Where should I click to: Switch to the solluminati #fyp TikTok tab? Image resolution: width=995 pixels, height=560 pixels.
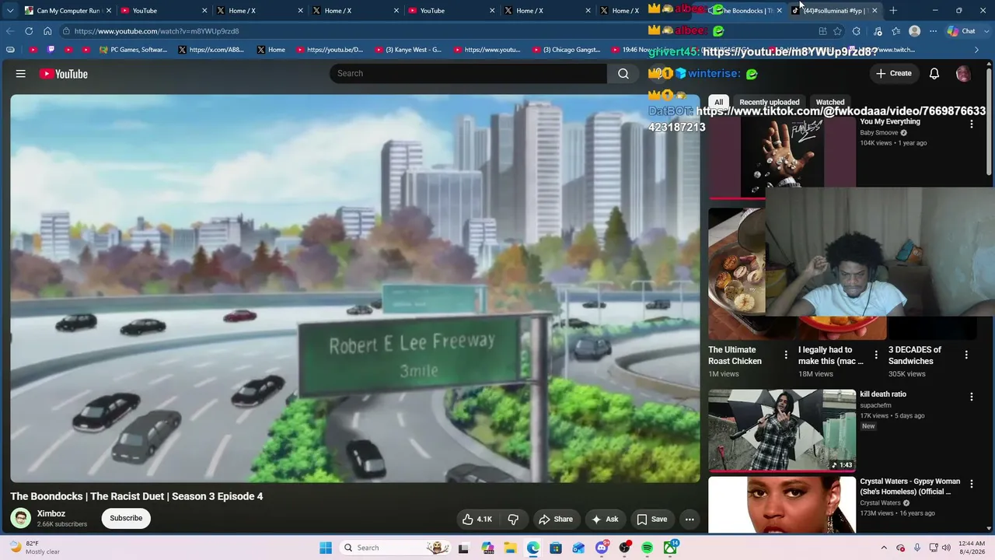pos(835,11)
